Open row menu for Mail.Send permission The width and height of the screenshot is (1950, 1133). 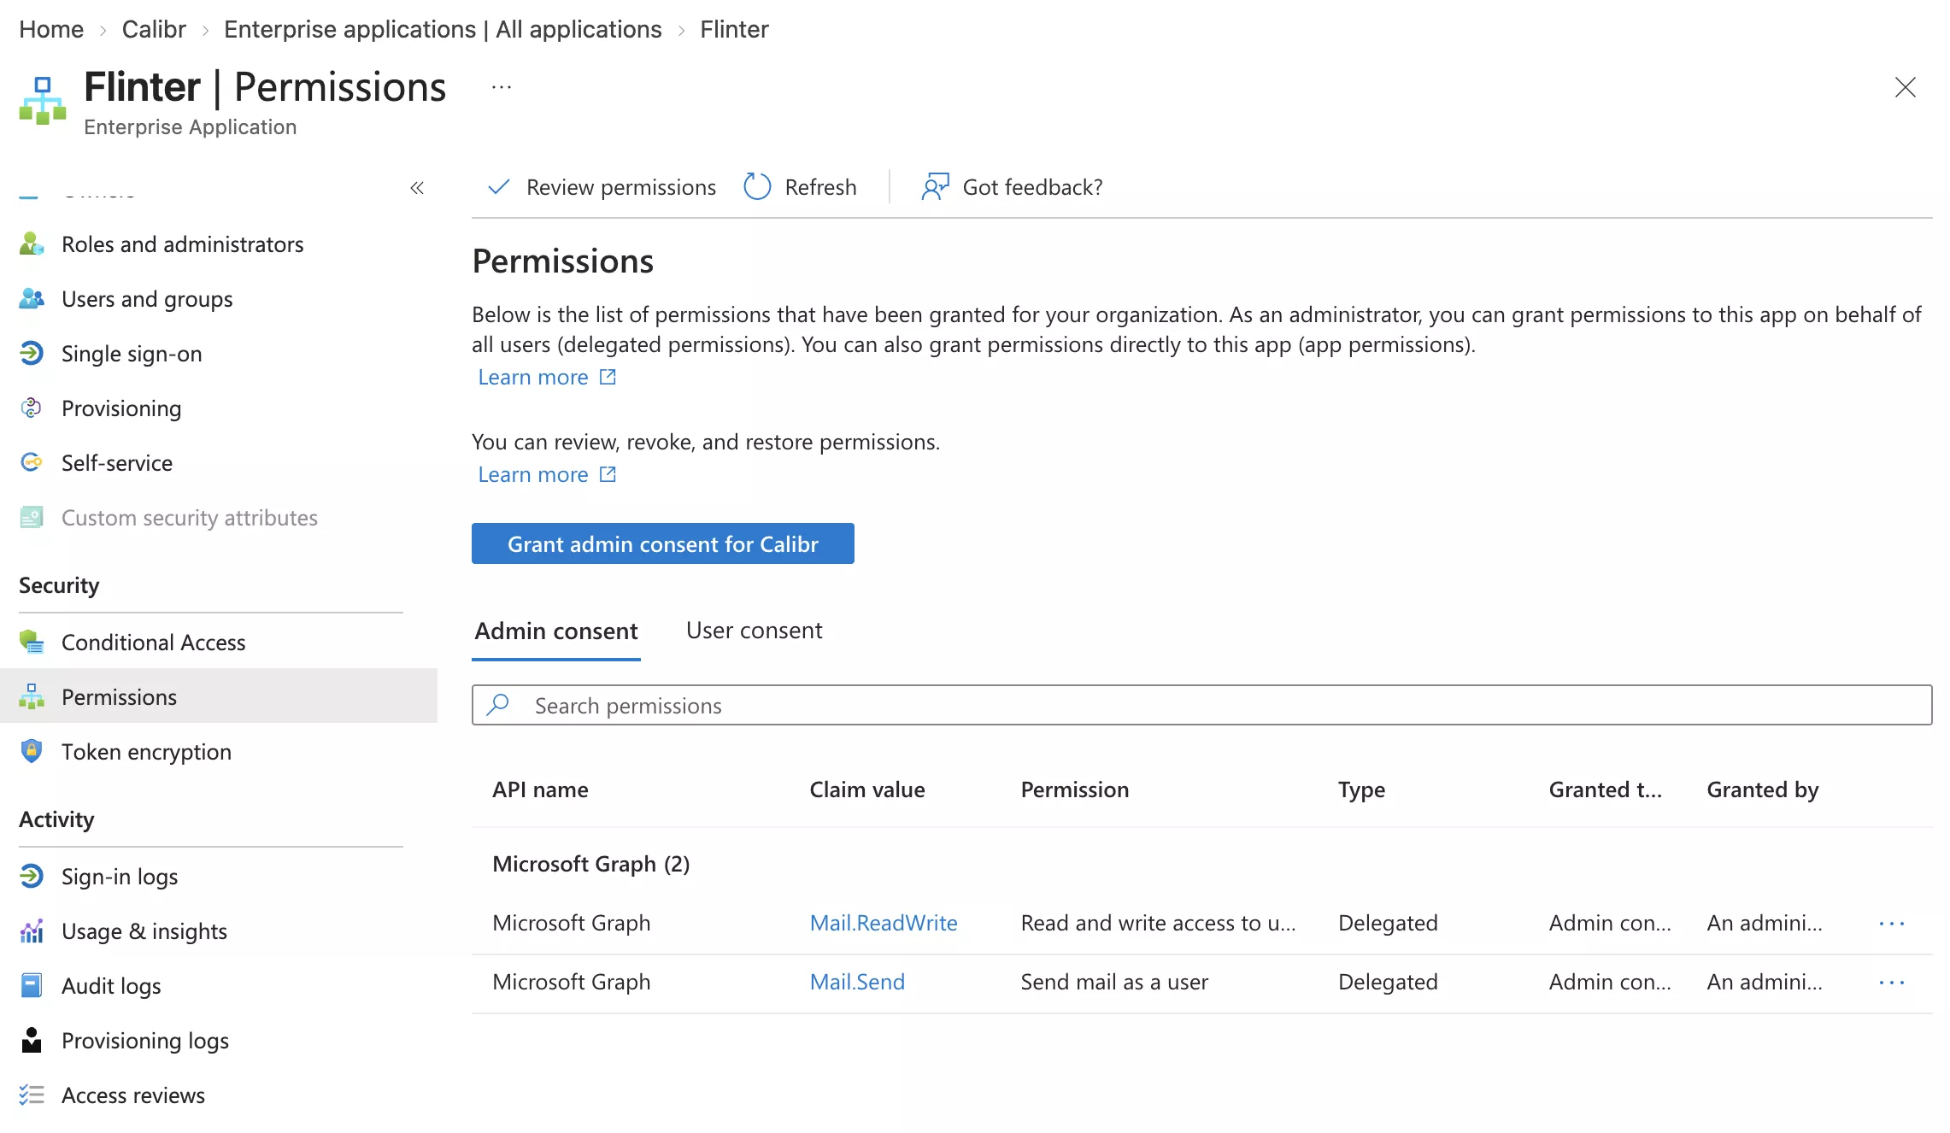tap(1892, 983)
